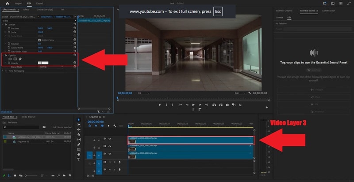Toggle Snap in Timeline

pos(96,126)
